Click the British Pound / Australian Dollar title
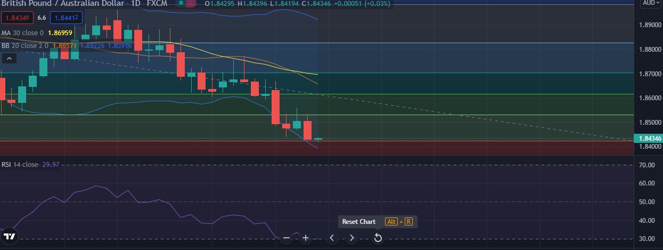Viewport: 663px width, 250px height. [x=62, y=3]
